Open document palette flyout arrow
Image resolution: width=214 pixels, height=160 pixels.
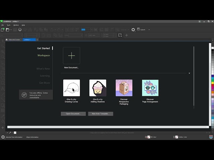click(7, 133)
